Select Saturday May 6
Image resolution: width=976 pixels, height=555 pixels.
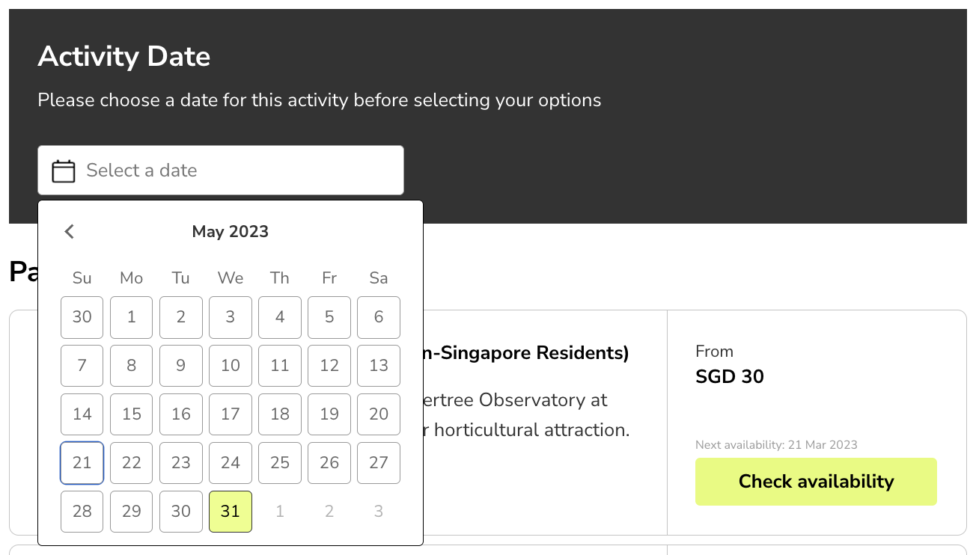click(x=379, y=317)
